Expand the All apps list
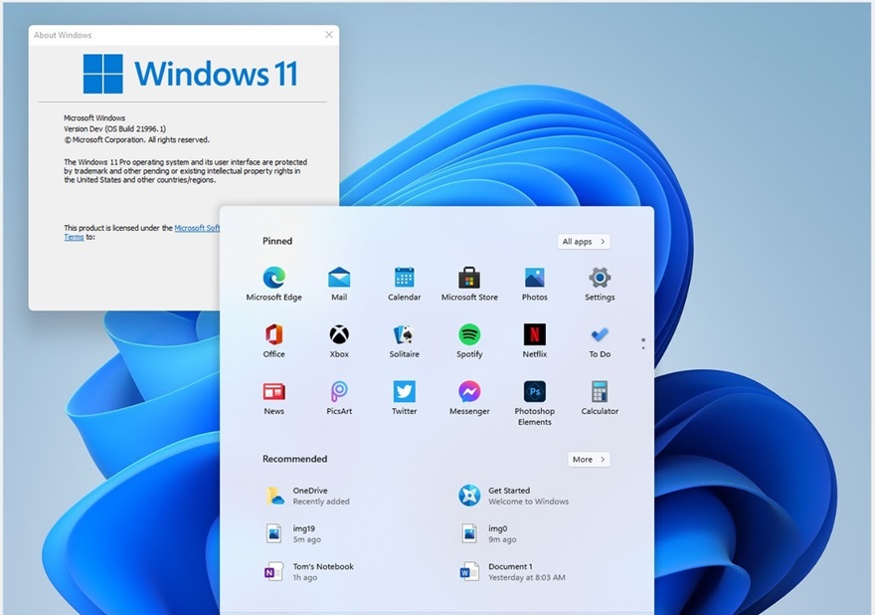Screen dimensions: 875x615 [x=583, y=241]
